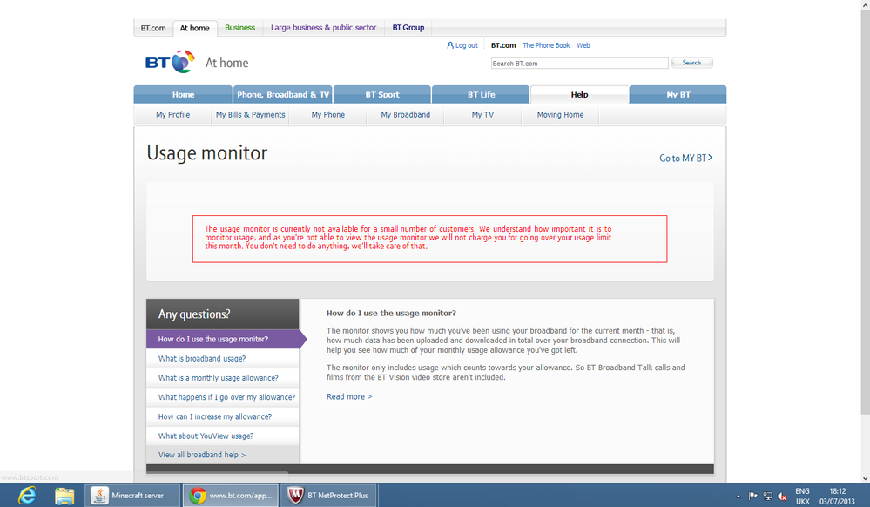The image size is (870, 507).
Task: Open the Home navigation tab
Action: [183, 94]
